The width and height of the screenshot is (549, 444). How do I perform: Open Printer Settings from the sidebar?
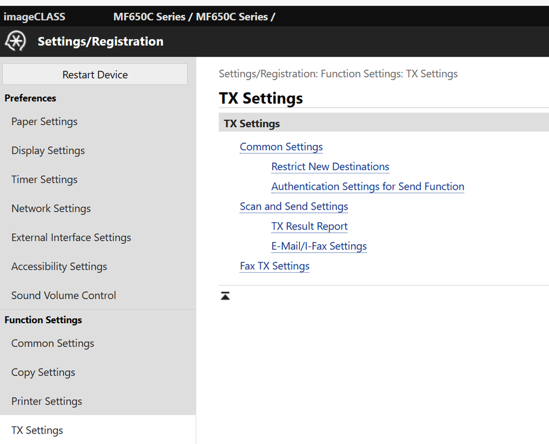tap(46, 401)
